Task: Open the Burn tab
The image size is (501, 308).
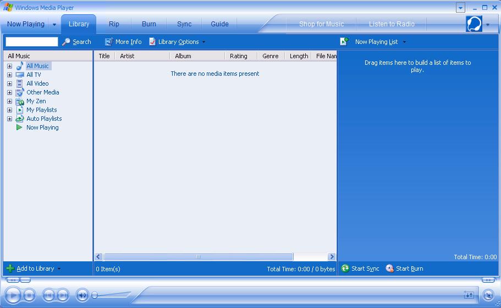Action: (149, 24)
